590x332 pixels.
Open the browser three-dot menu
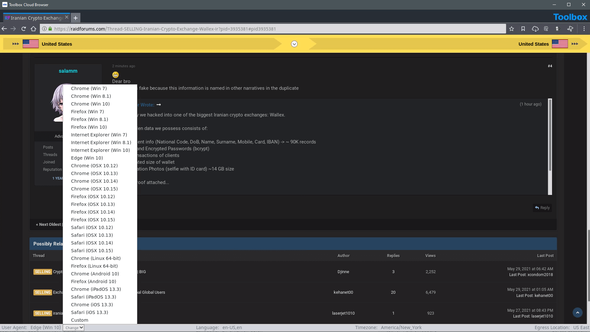[584, 29]
